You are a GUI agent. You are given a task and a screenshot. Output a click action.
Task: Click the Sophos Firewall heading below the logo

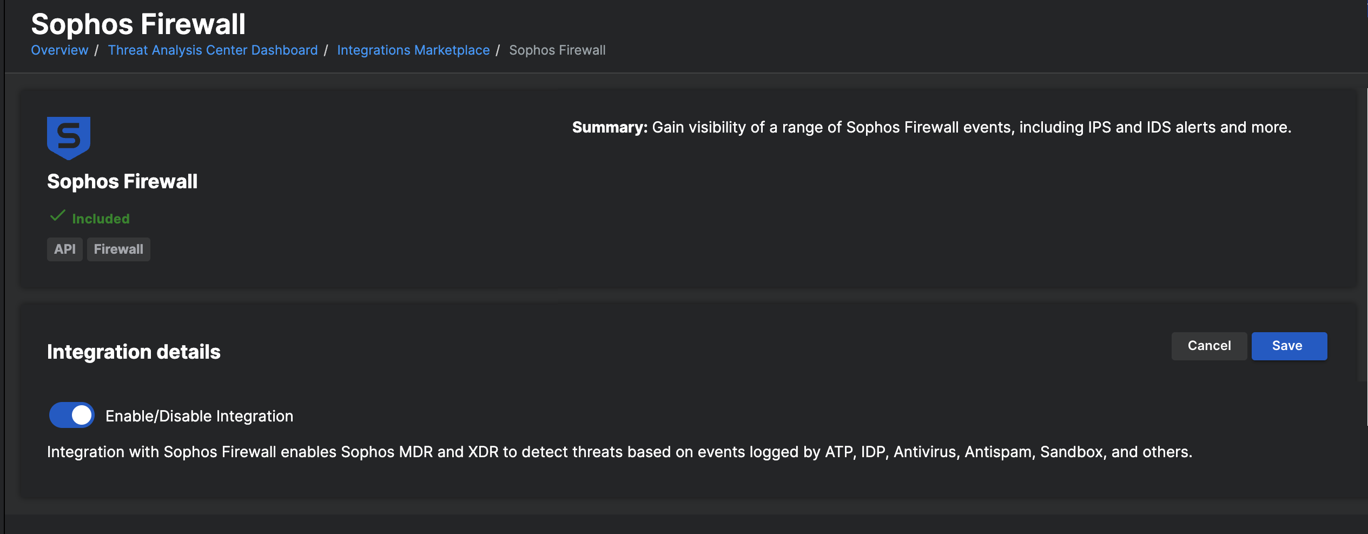click(x=122, y=182)
